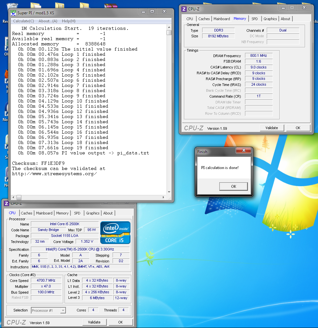
Task: Click the Channels # value Dual
Action: 283,30
